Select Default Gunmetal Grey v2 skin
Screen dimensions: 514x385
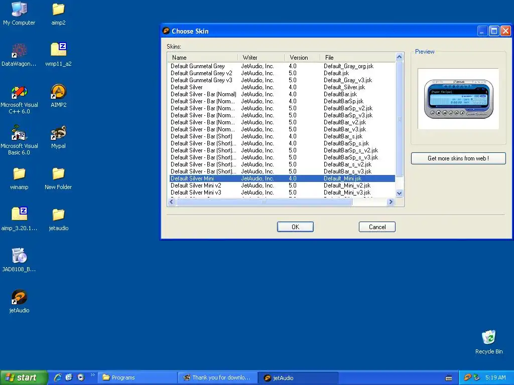(x=282, y=73)
